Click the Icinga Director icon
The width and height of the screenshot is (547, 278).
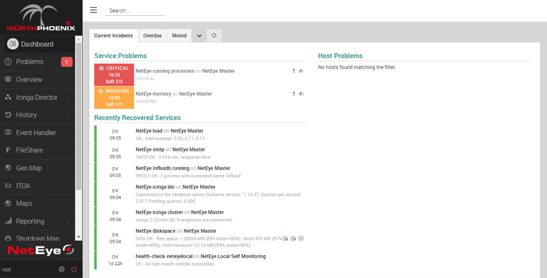point(8,97)
